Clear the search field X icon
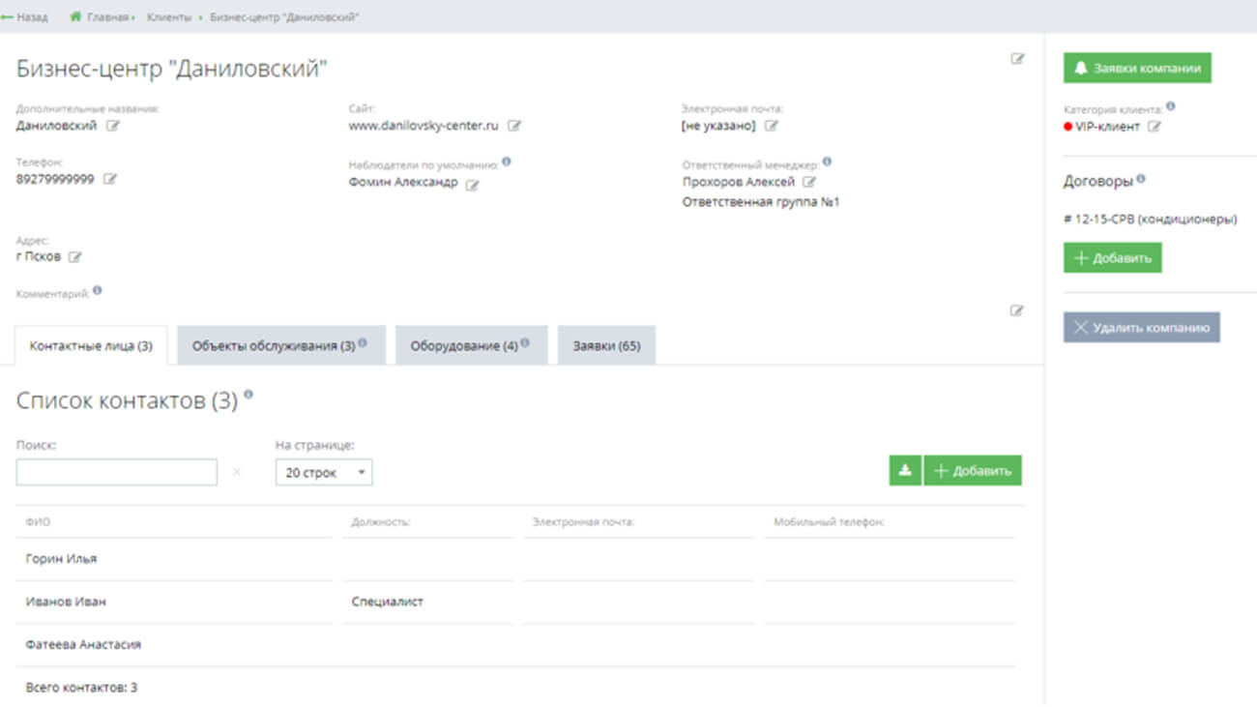Image resolution: width=1257 pixels, height=707 pixels. click(x=237, y=472)
